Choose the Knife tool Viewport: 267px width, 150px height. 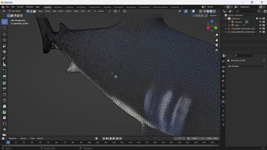tap(5, 100)
